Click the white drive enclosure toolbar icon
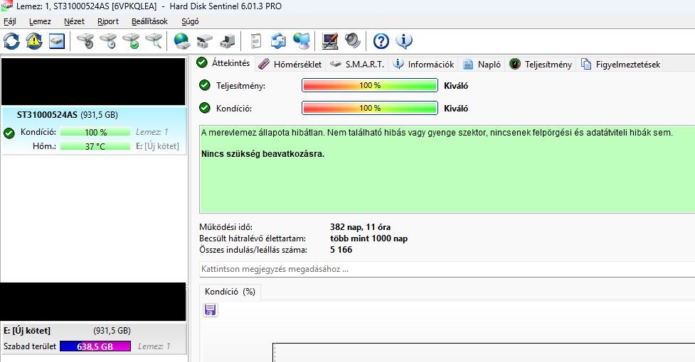Viewport: 695px width, 362px height. [x=204, y=41]
